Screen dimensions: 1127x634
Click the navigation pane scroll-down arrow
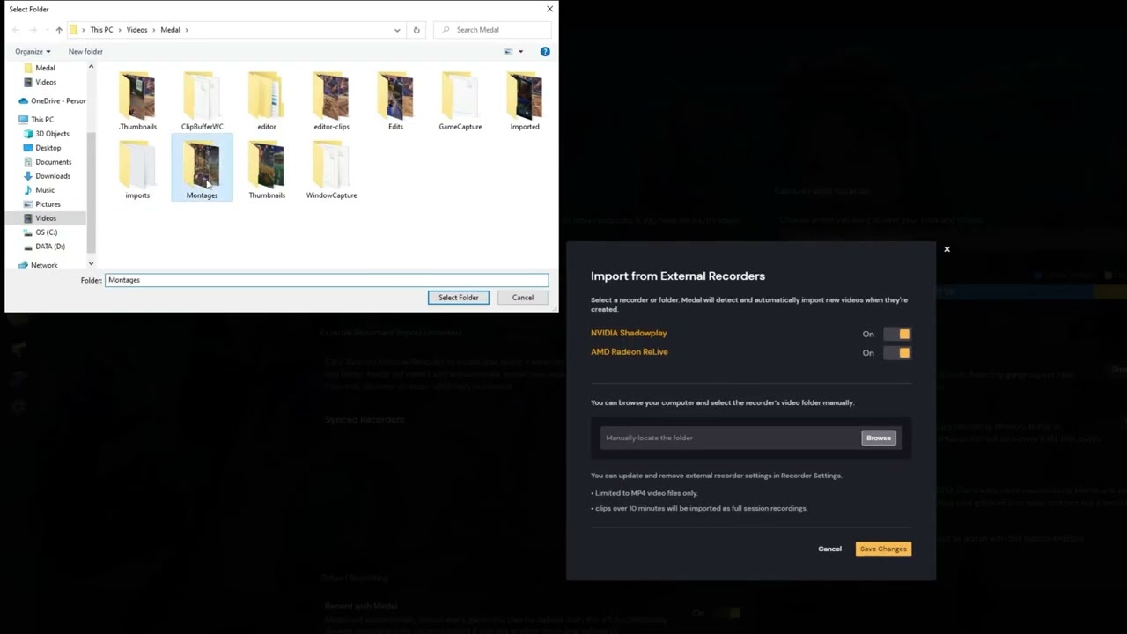pos(91,263)
